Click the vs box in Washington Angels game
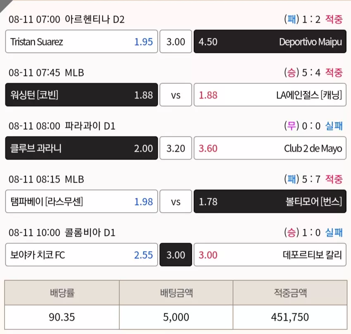Viewport: 351px width, 334px height. pos(176,95)
